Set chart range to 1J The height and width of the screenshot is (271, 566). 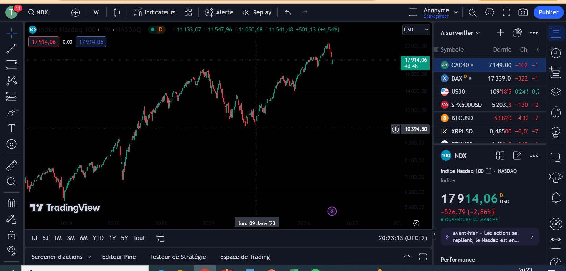coord(34,238)
